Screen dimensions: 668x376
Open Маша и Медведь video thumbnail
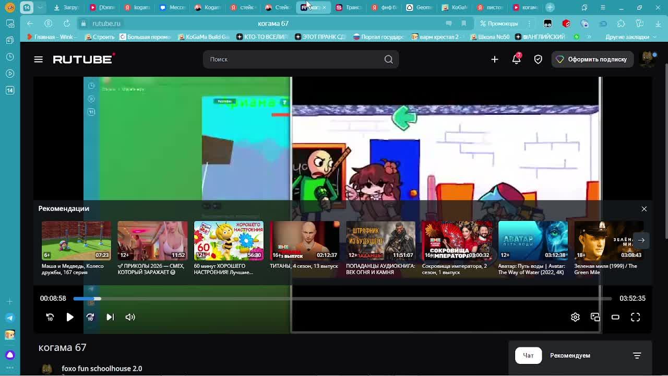click(76, 240)
